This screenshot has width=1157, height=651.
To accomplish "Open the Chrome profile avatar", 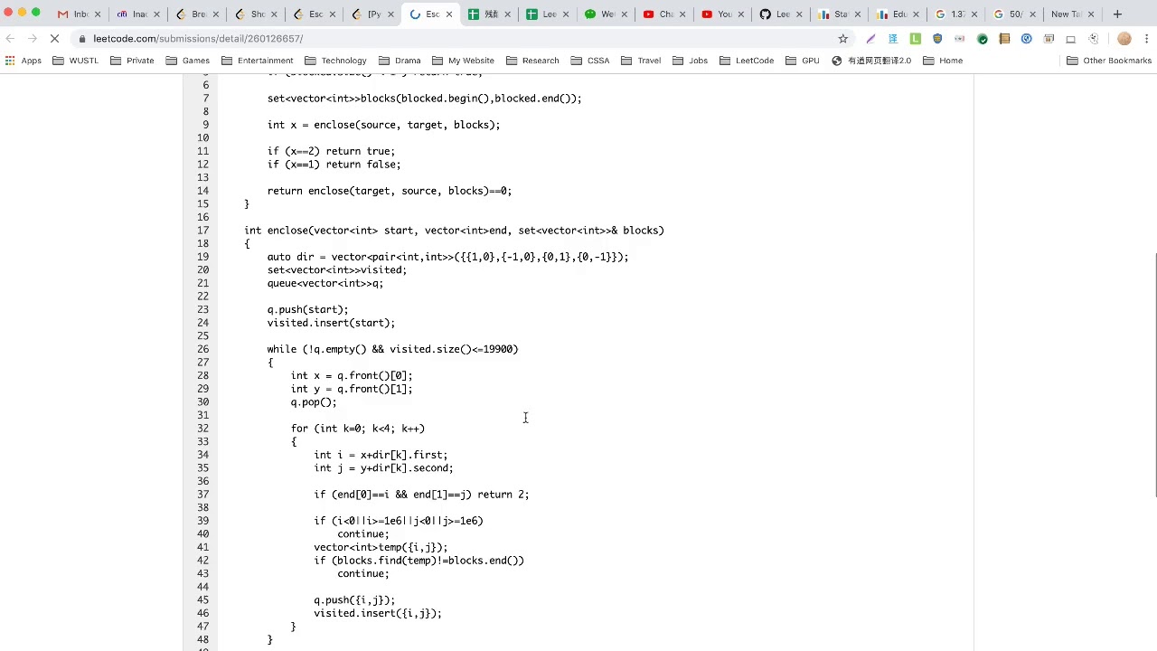I will (1124, 39).
